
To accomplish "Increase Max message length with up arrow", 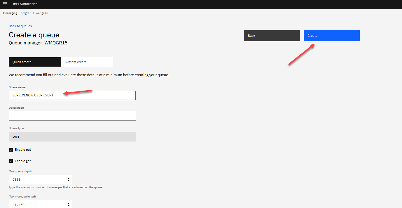I will [x=69, y=204].
